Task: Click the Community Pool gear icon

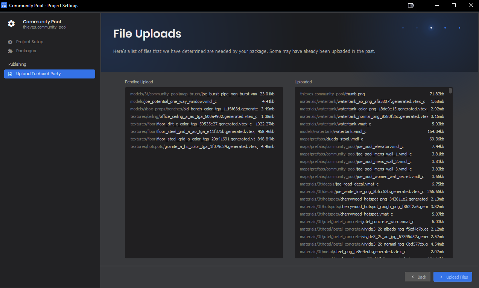Action: point(11,24)
